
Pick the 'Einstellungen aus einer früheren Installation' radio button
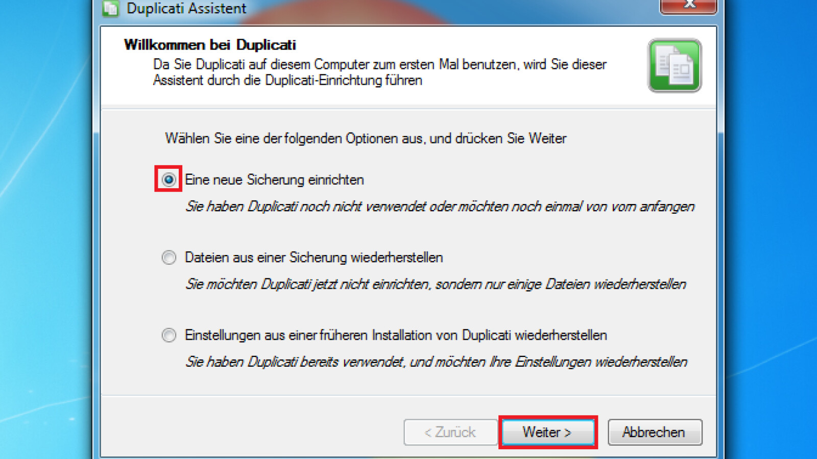169,335
